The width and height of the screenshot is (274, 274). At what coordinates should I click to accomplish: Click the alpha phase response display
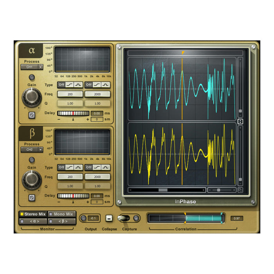coord(82,59)
